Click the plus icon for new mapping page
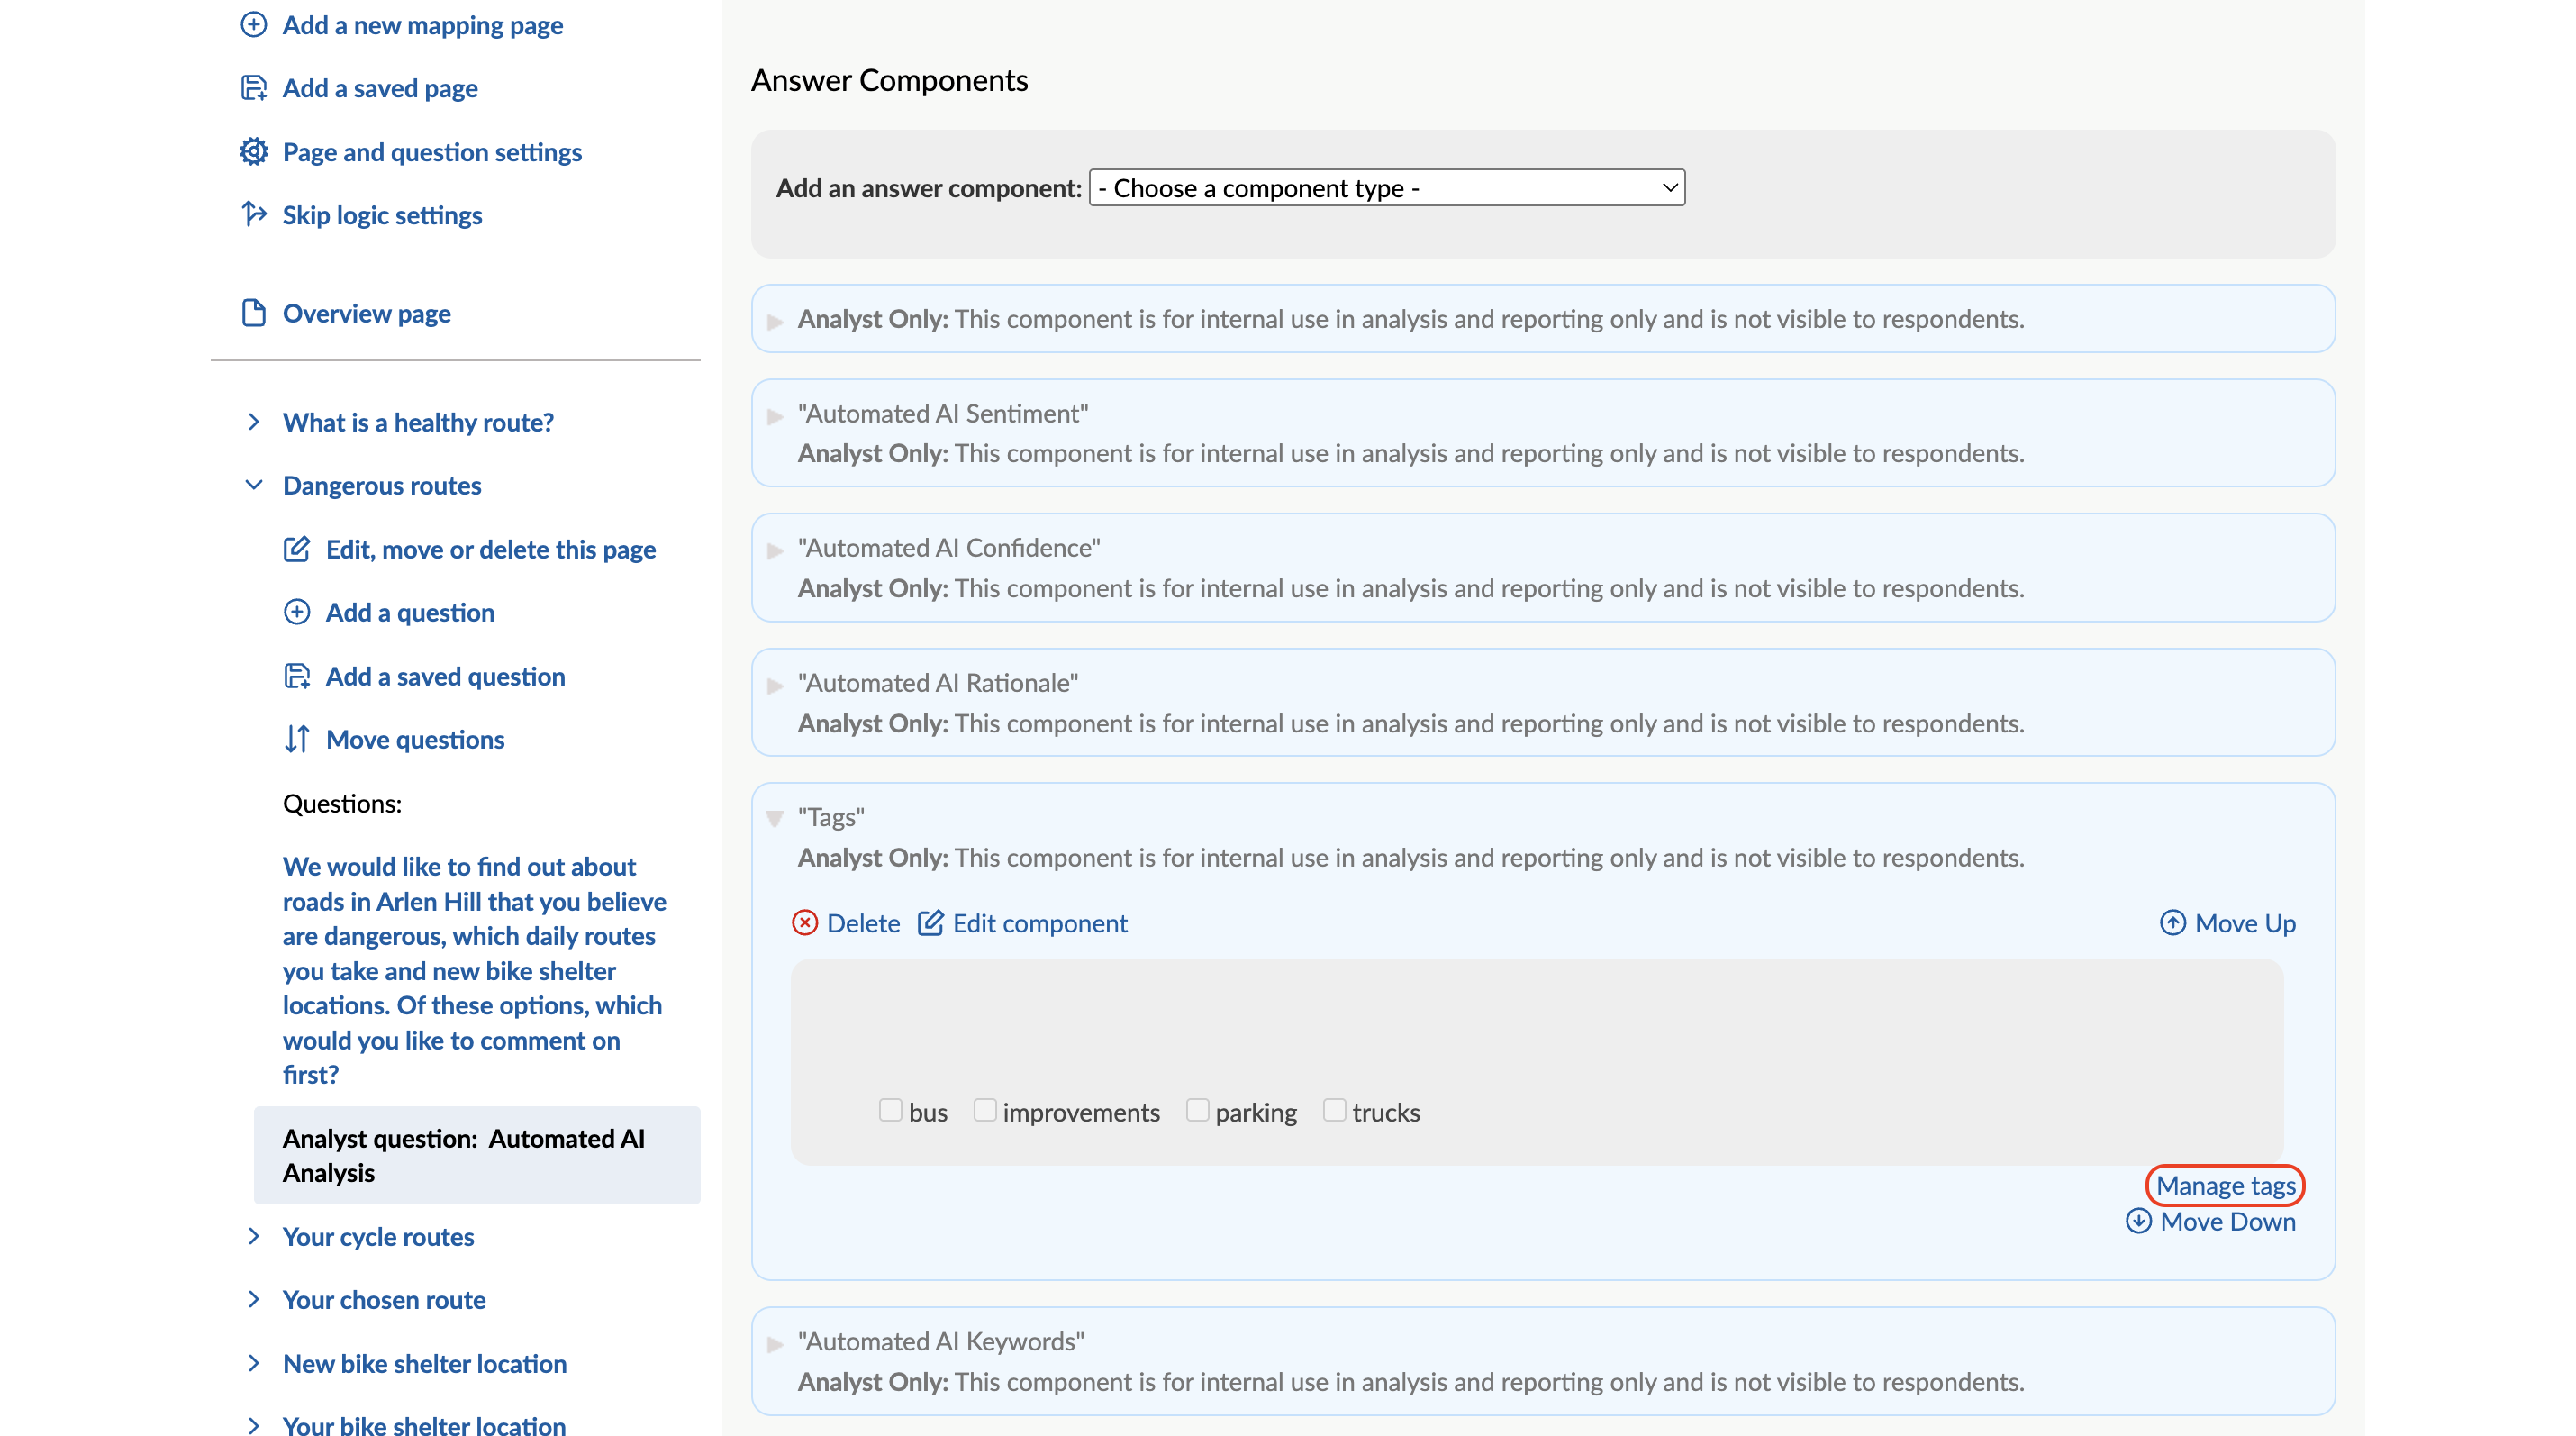This screenshot has height=1436, width=2576. (254, 25)
